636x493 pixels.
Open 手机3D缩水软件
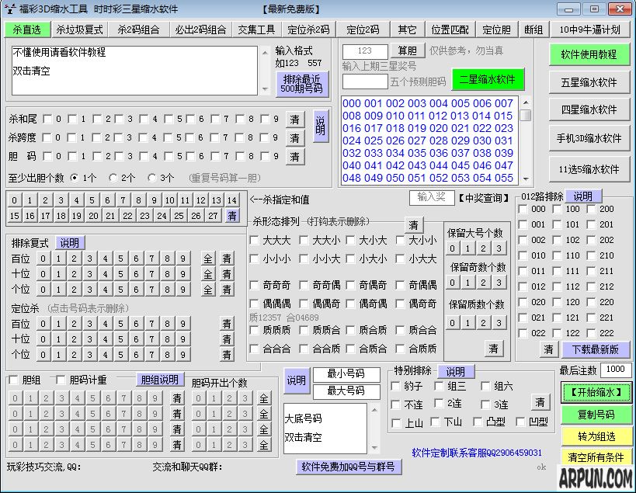click(x=589, y=139)
